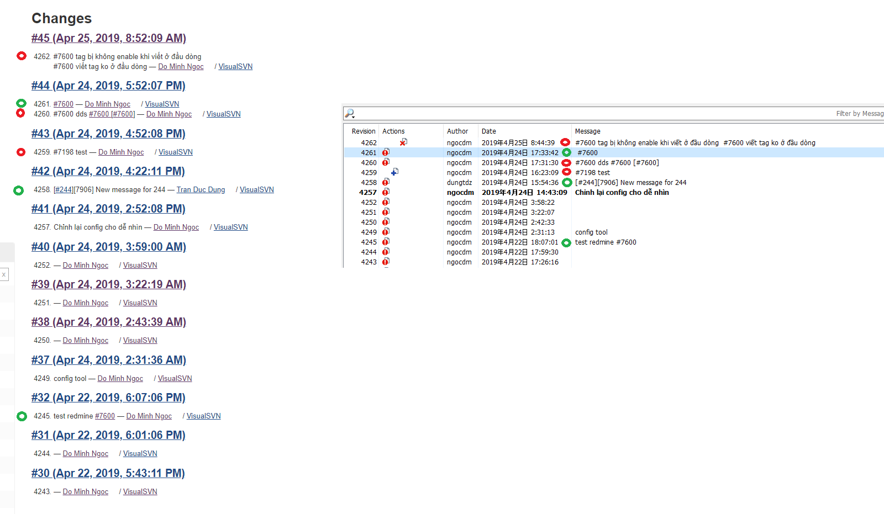Viewport: 884px width, 514px height.
Task: Click the small x button at left edge
Action: [4, 274]
